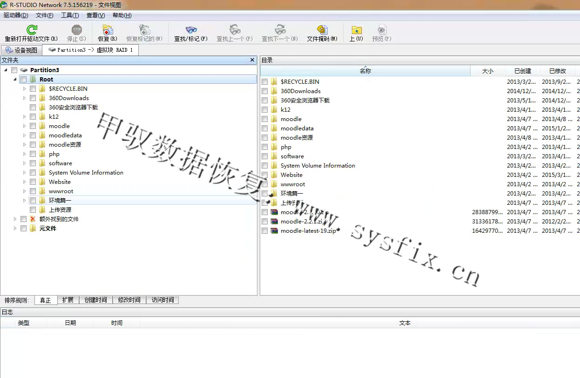580x378 pixels.
Task: Click the Preview (预览) toolbar icon
Action: coord(382,30)
